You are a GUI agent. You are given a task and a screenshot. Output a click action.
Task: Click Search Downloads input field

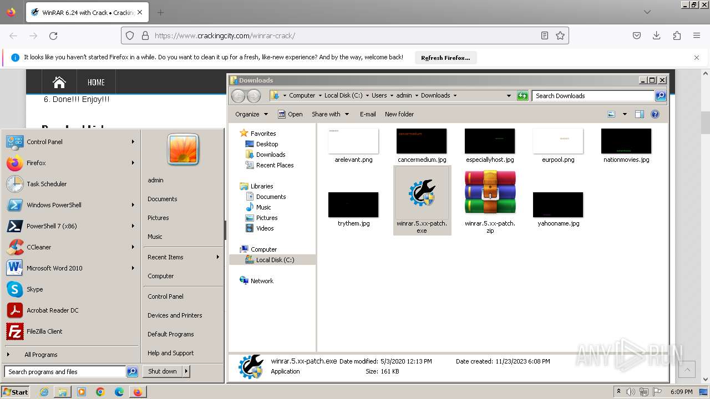coord(593,96)
